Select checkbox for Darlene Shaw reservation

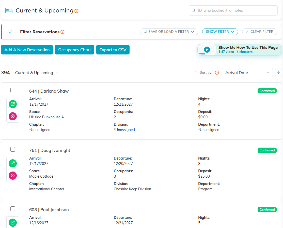pos(13,90)
